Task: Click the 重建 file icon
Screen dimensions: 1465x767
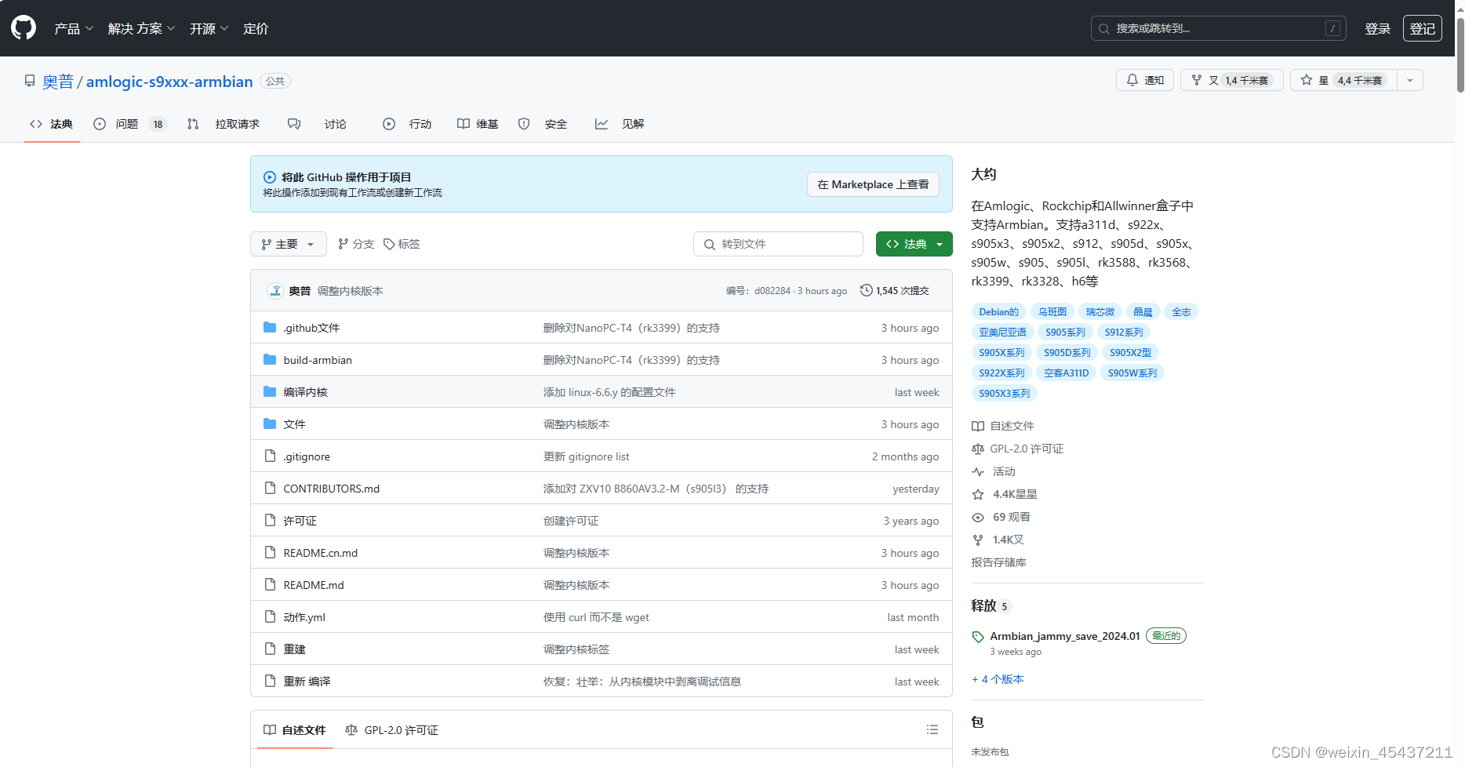Action: (271, 649)
